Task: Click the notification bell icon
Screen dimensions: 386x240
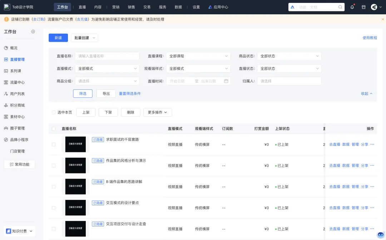Action: pyautogui.click(x=352, y=6)
